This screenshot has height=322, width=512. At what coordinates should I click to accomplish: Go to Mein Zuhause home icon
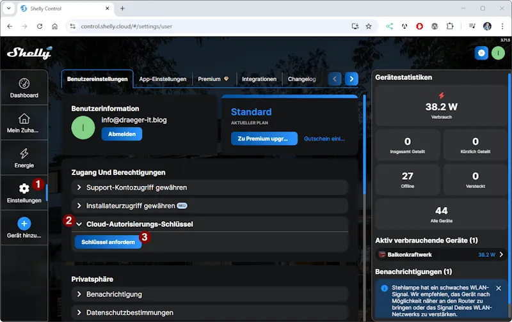24,119
